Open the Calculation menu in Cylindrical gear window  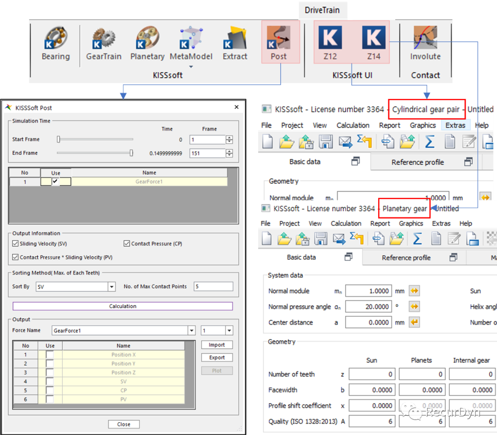(353, 125)
